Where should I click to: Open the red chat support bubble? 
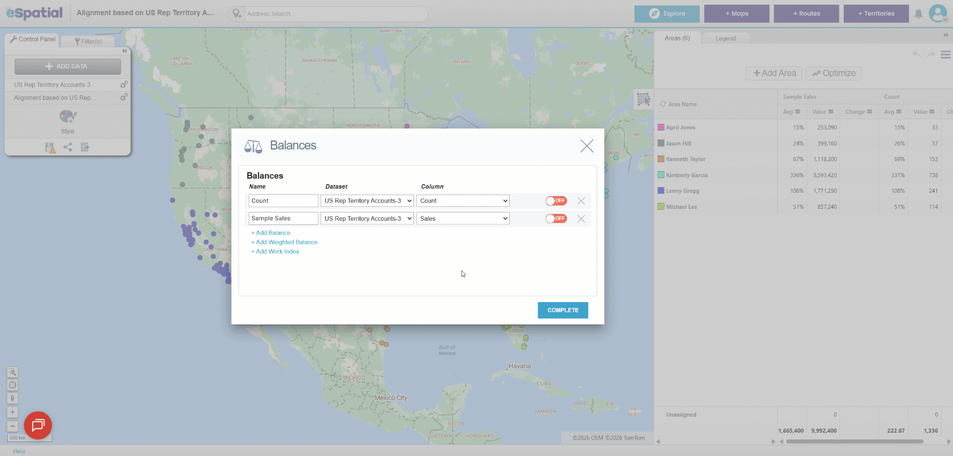pos(38,425)
